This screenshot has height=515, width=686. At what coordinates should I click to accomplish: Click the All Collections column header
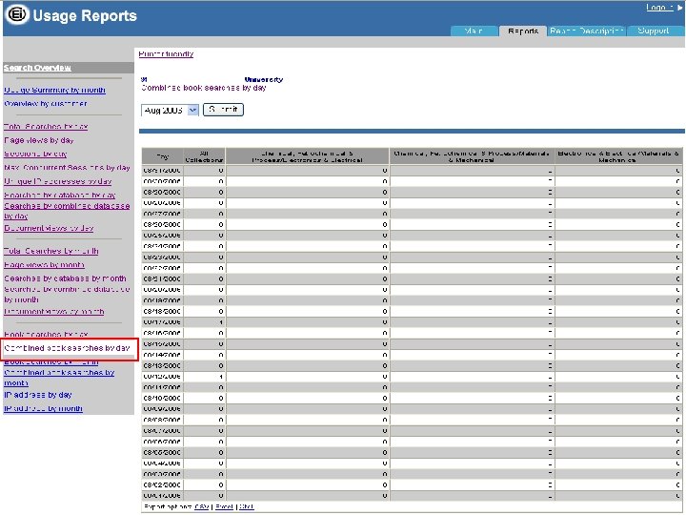[x=204, y=156]
